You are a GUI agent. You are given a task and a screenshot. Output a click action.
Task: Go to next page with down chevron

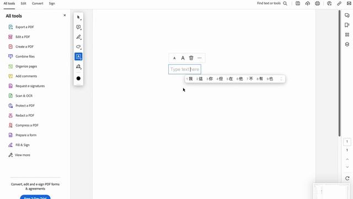(347, 167)
